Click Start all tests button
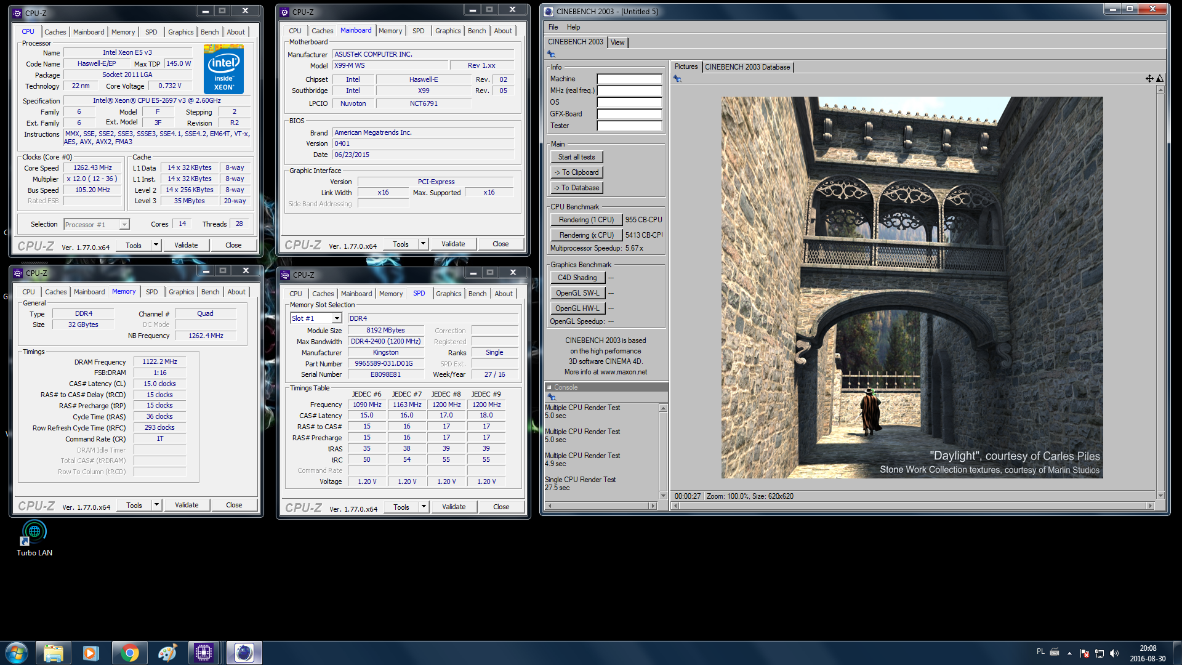This screenshot has width=1182, height=665. click(577, 157)
